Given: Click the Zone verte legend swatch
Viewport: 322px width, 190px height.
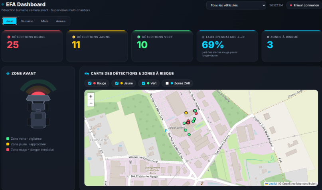Looking at the screenshot, I should click(8, 139).
